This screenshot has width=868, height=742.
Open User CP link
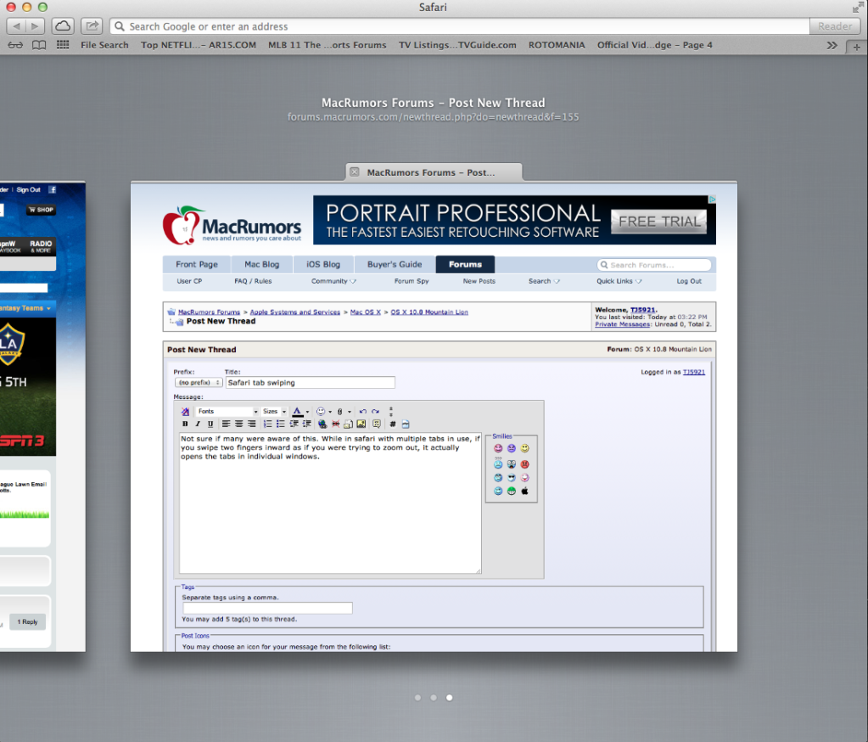click(x=189, y=281)
